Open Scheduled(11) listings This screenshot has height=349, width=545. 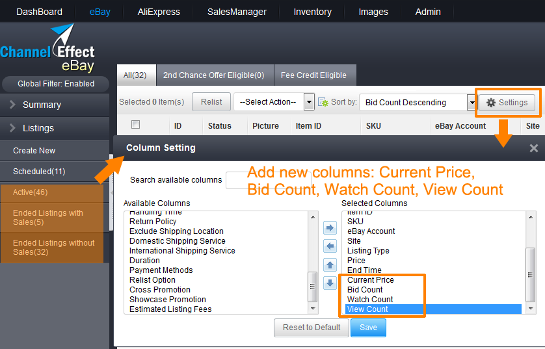[55, 172]
